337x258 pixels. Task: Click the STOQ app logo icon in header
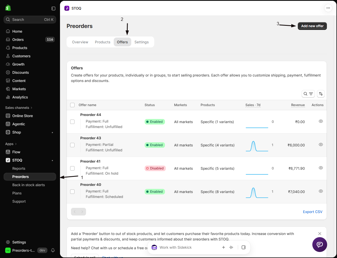click(x=67, y=8)
